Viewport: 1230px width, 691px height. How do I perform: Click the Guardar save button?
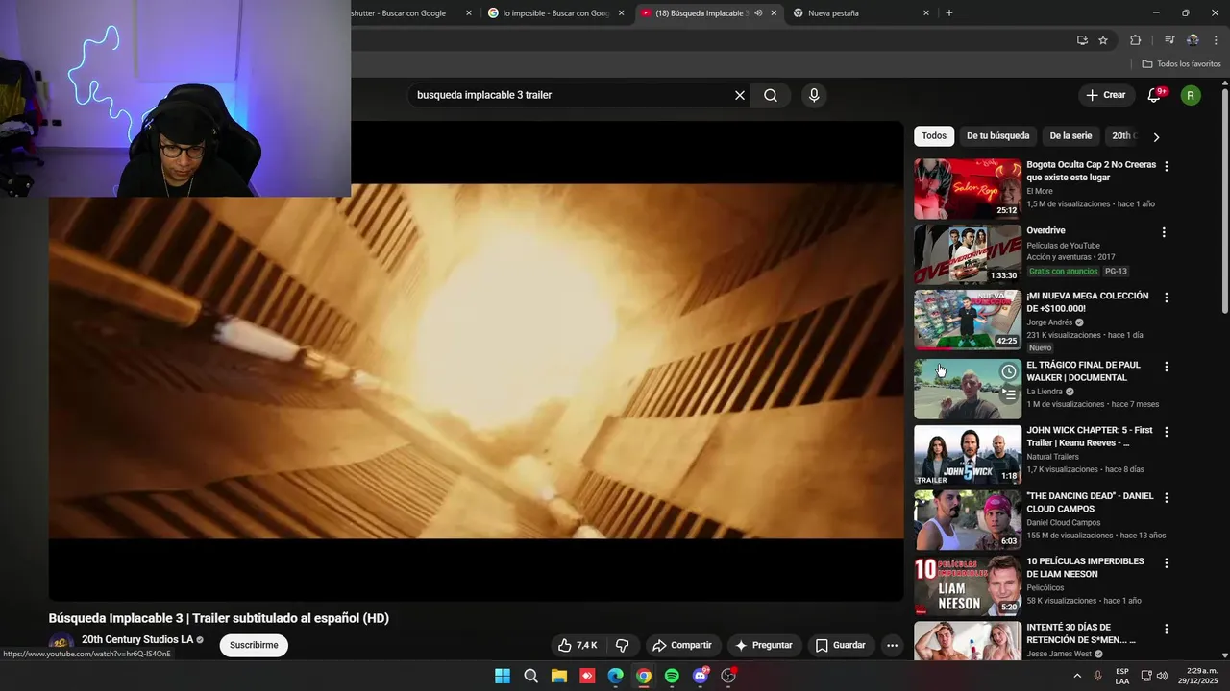pyautogui.click(x=841, y=645)
